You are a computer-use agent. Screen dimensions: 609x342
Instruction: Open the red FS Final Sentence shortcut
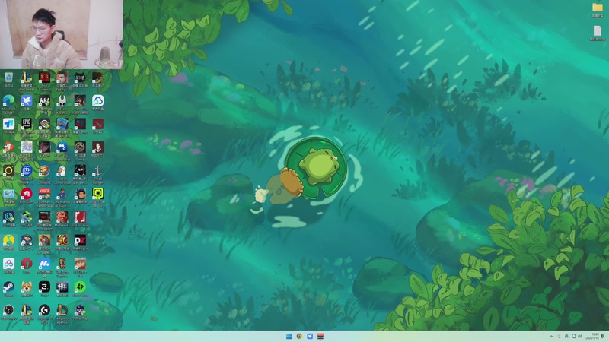44,78
